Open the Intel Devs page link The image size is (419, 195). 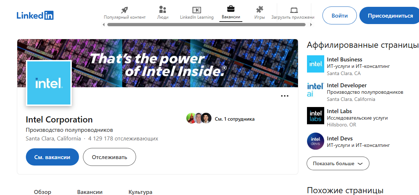pos(340,138)
